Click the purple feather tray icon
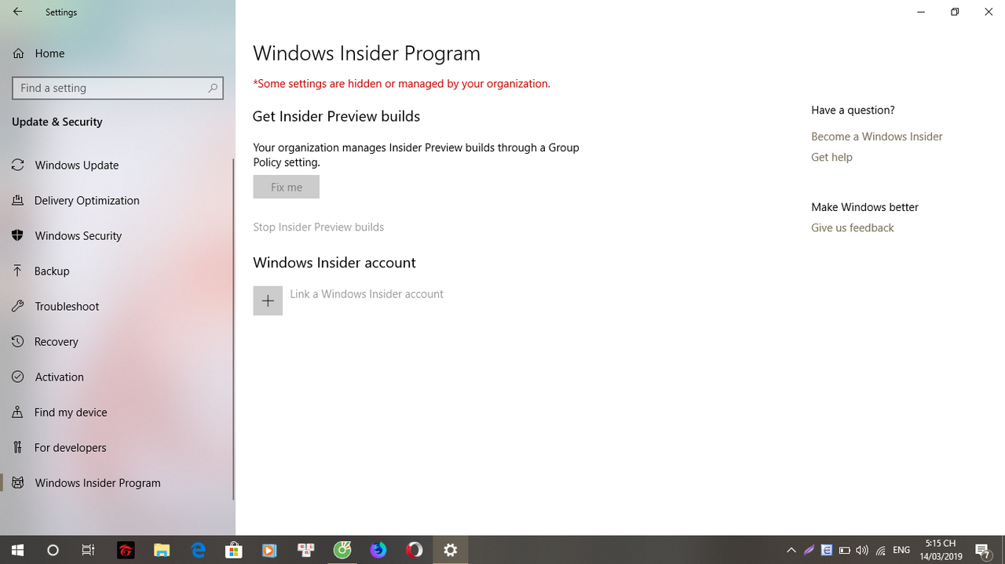1005x564 pixels. point(809,550)
